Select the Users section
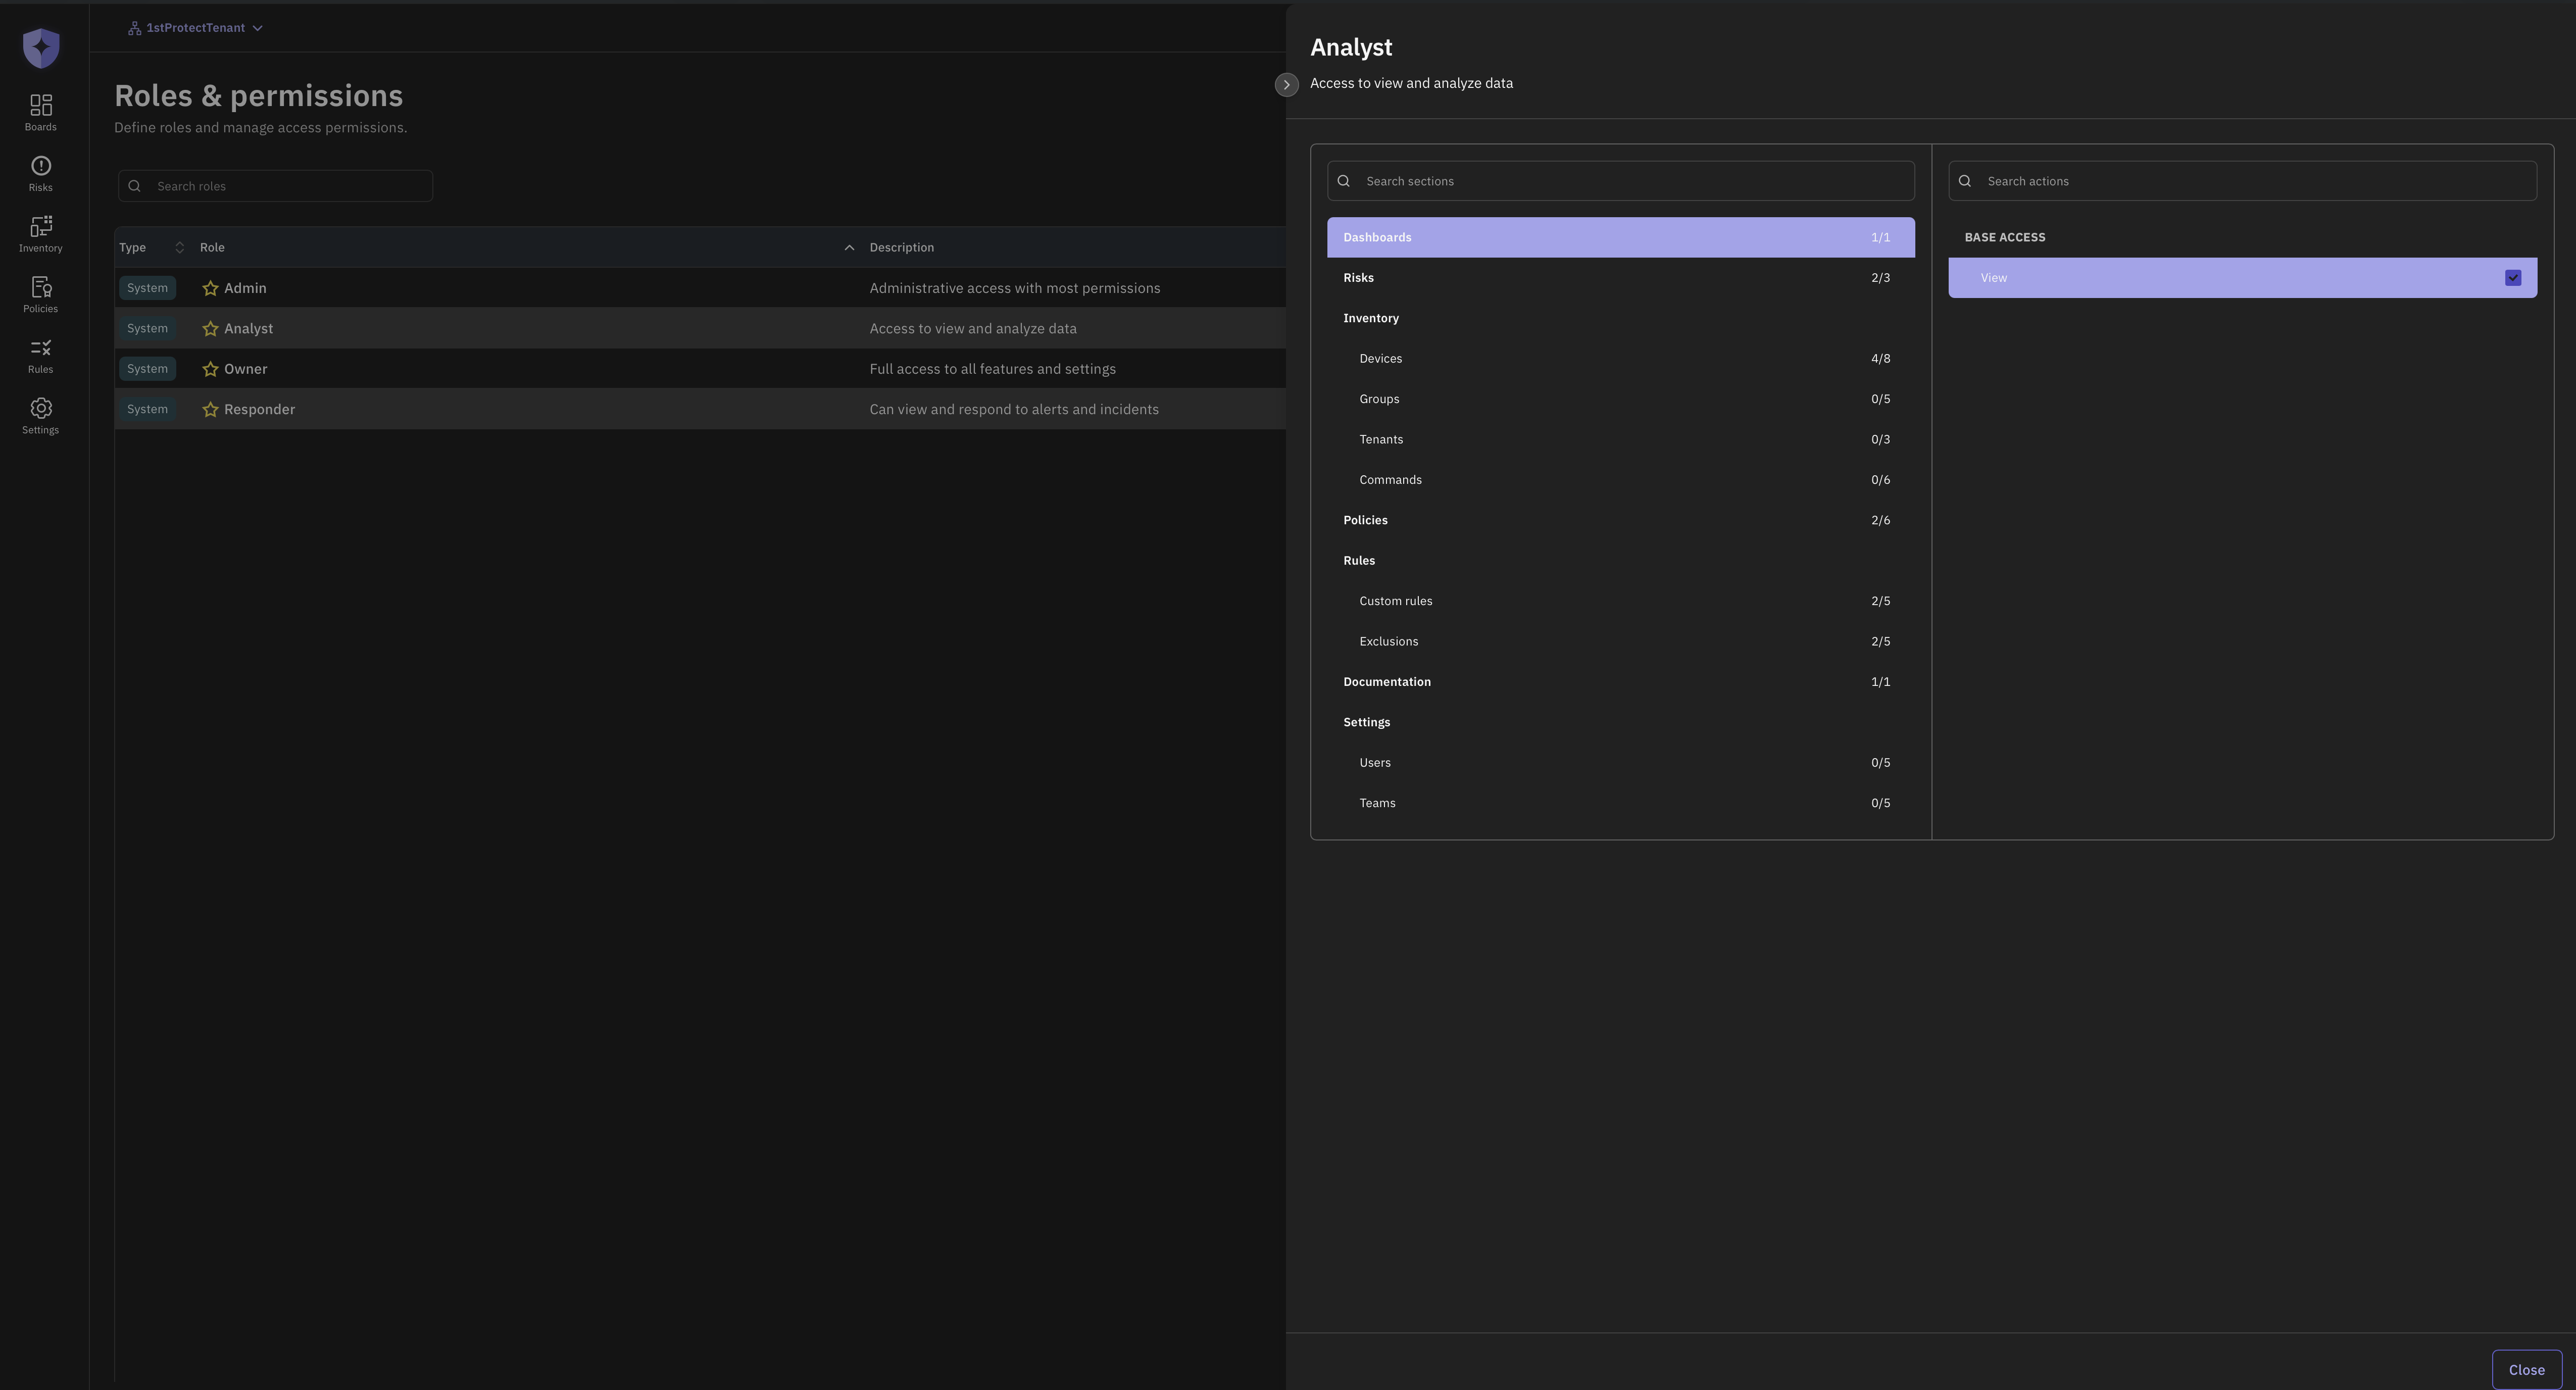 [x=1621, y=763]
